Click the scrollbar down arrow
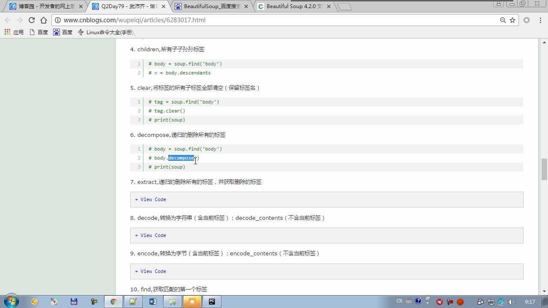Image resolution: width=548 pixels, height=308 pixels. pyautogui.click(x=544, y=291)
